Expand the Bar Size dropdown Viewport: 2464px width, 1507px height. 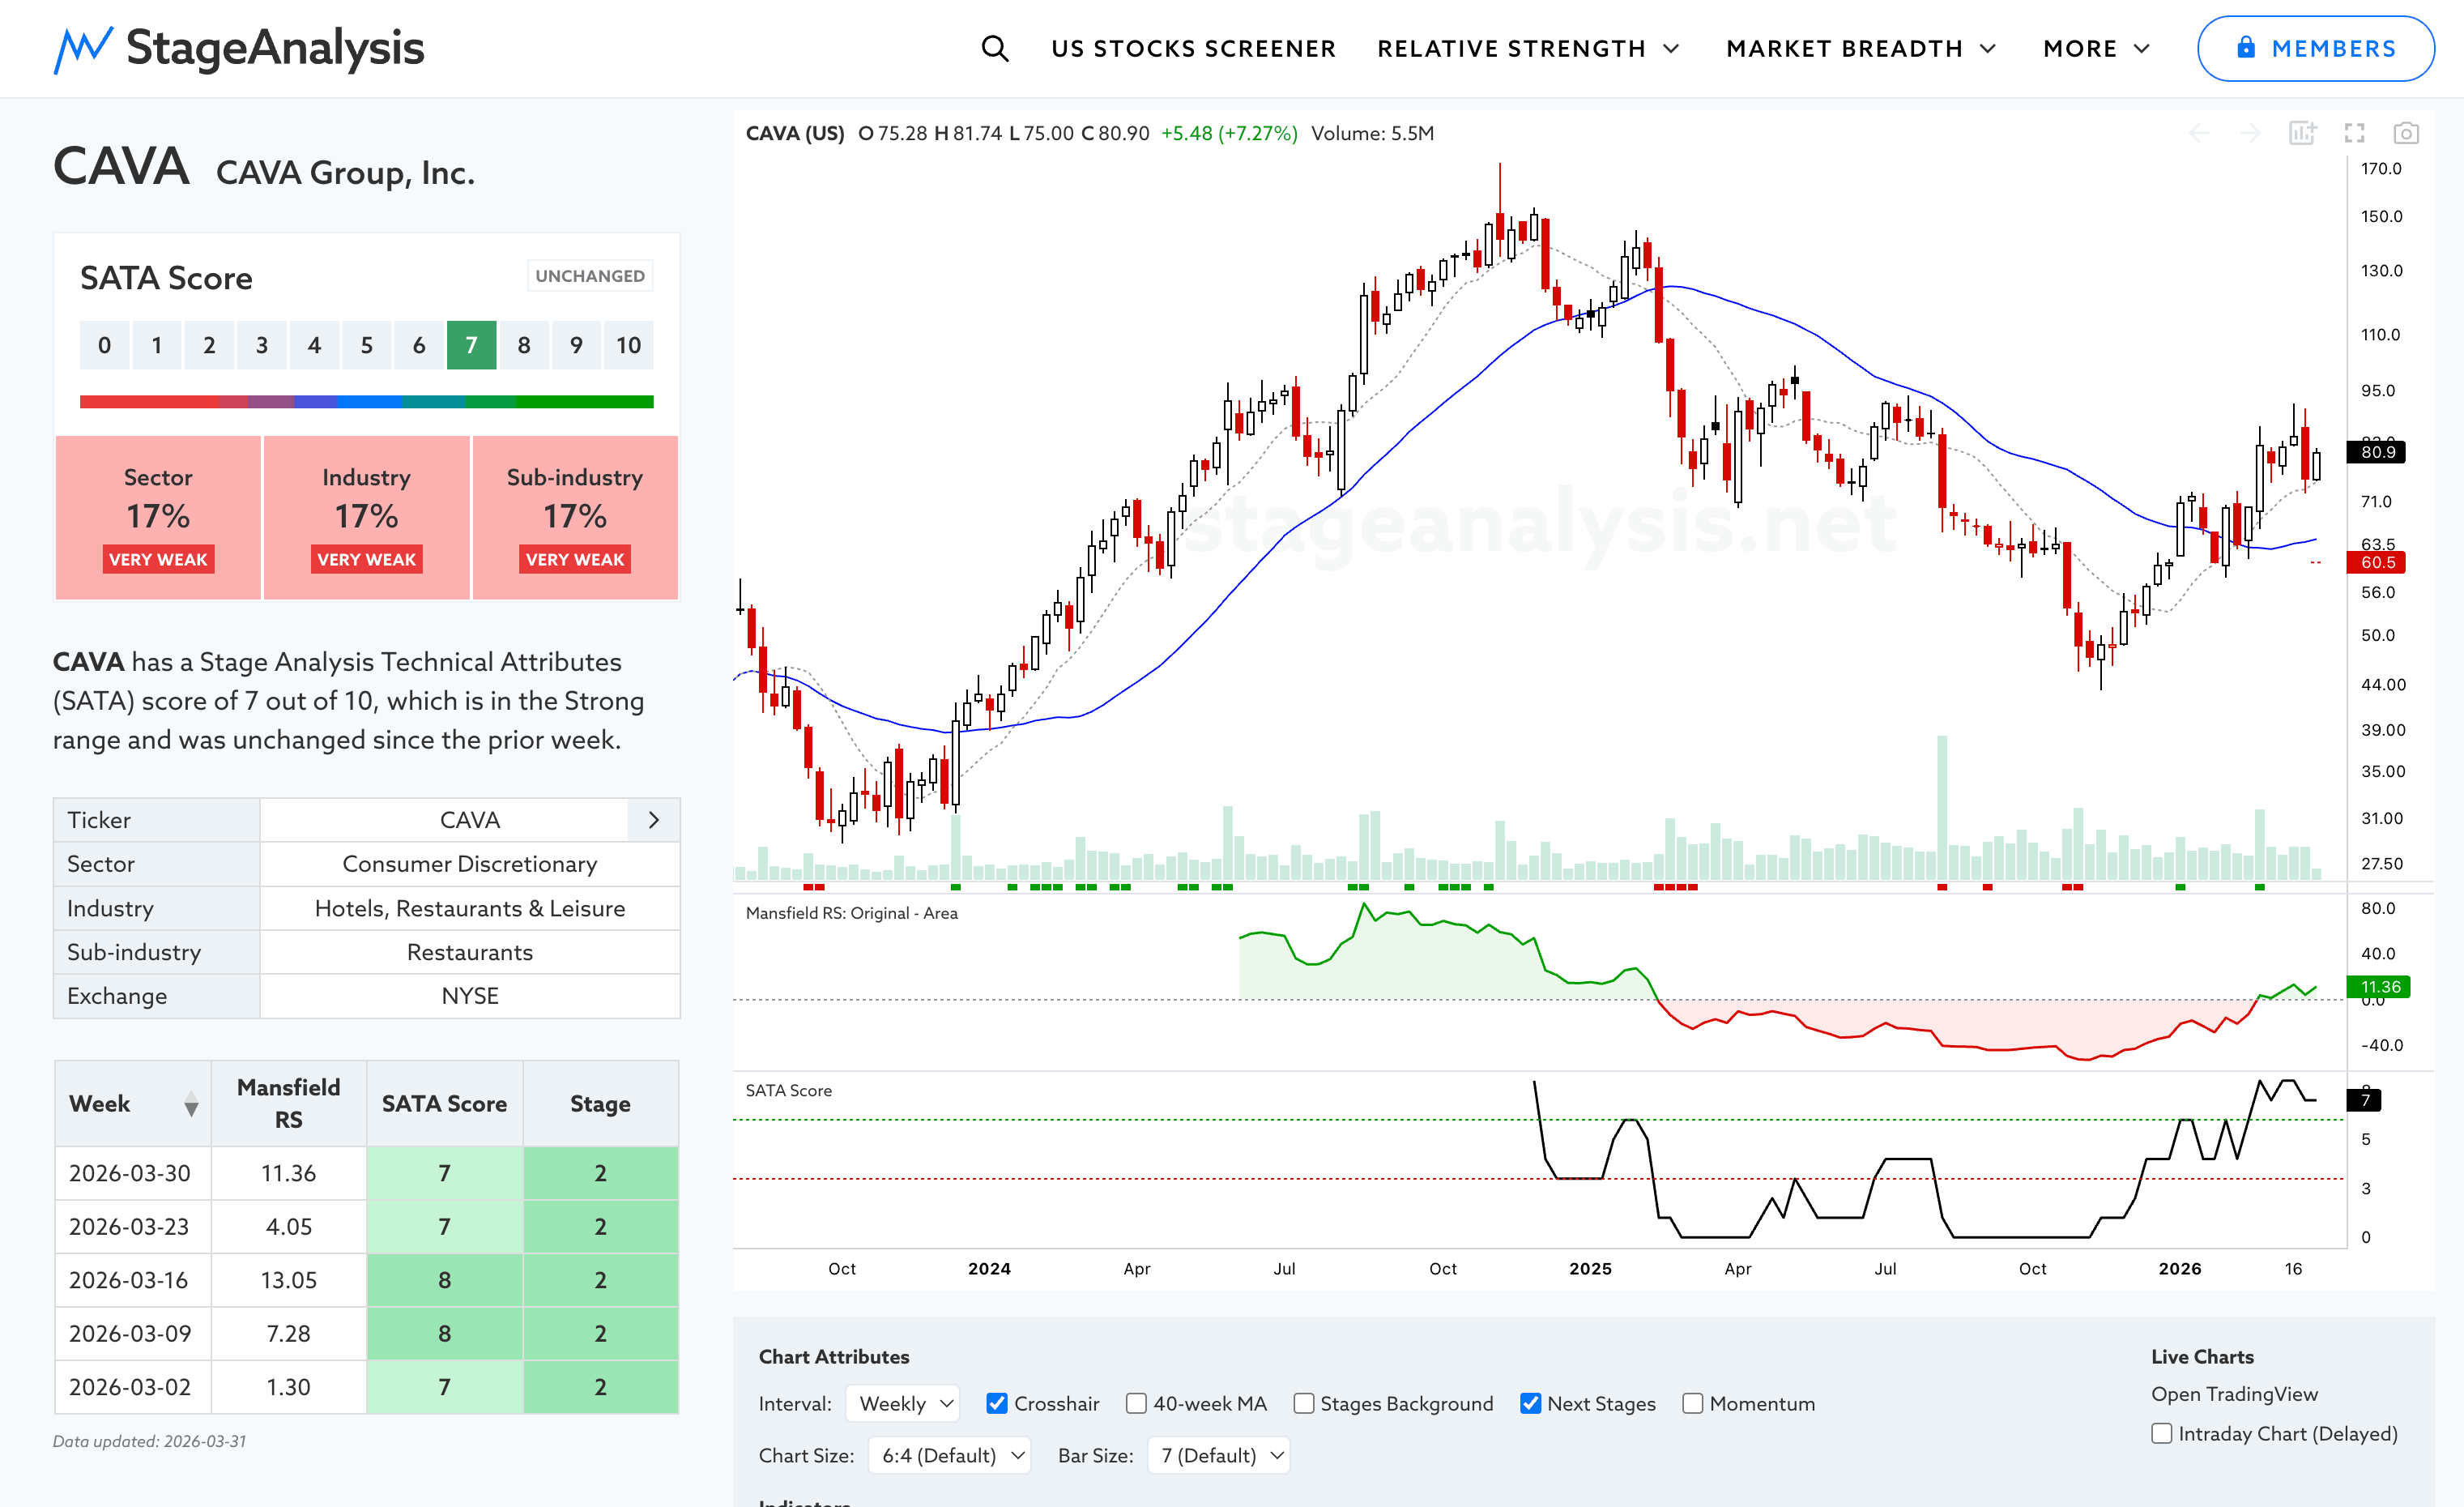(1219, 1455)
